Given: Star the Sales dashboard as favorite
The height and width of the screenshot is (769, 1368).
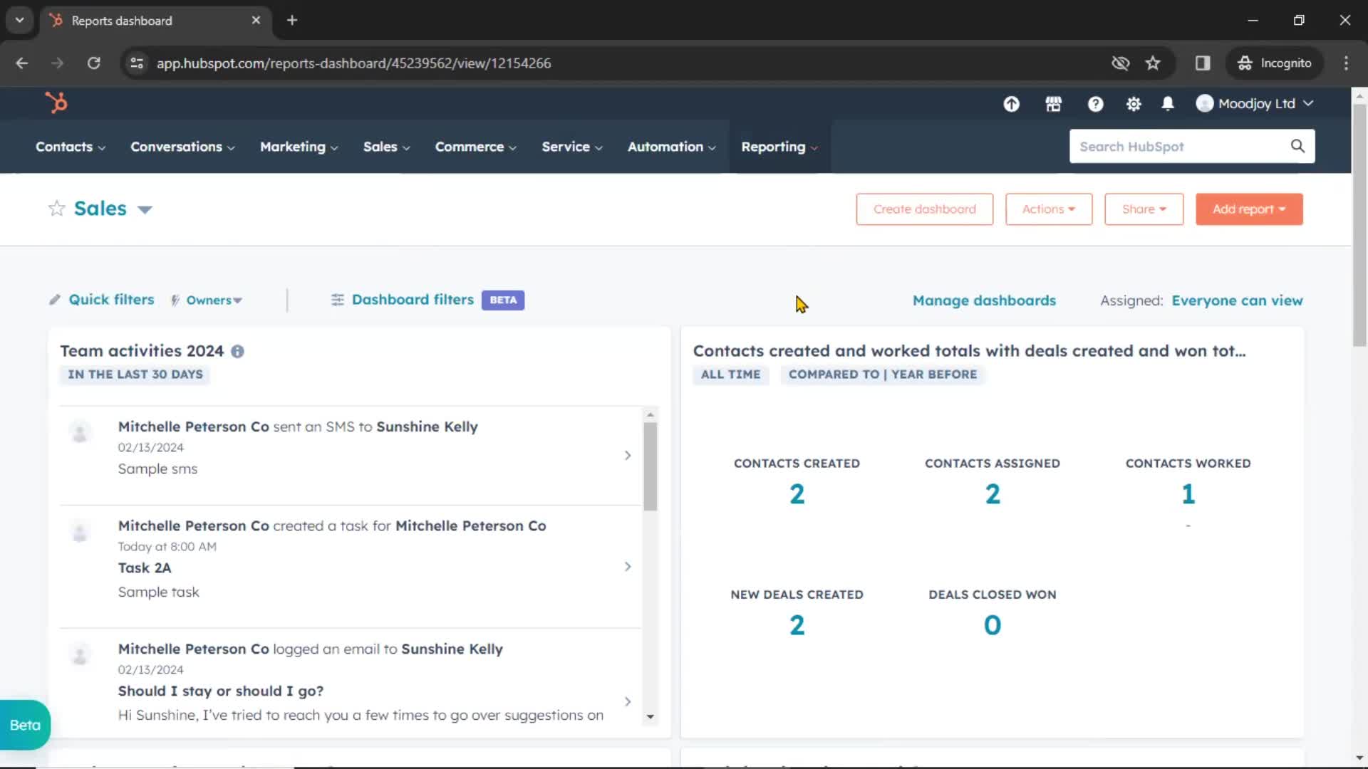Looking at the screenshot, I should tap(56, 208).
